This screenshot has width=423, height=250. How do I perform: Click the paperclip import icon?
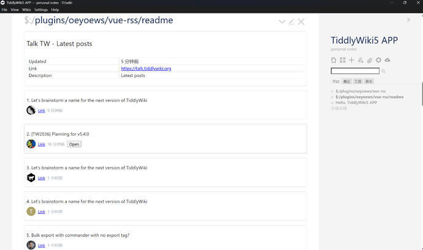coord(370,60)
